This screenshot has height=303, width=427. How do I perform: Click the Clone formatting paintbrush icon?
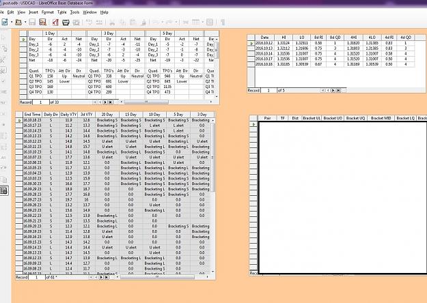point(143,22)
